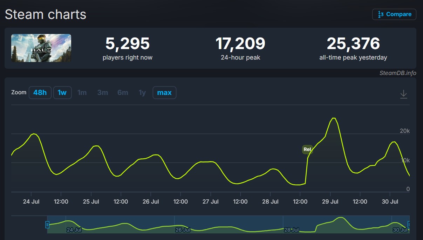The width and height of the screenshot is (423, 240).
Task: Click the Steam charts heading
Action: tap(46, 14)
